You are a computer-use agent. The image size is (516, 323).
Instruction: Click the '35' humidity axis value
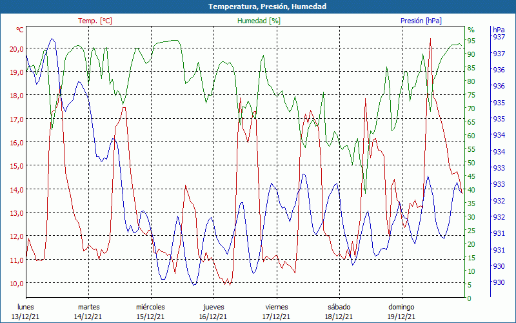coord(471,203)
